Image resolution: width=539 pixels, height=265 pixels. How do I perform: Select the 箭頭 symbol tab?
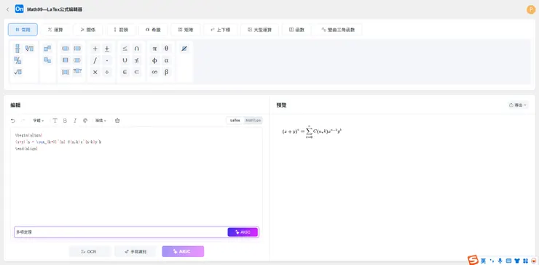click(x=121, y=30)
